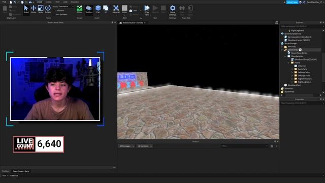Switch to the Toolbox bottom tab
Viewport: 325px width, 183px height.
(6, 171)
